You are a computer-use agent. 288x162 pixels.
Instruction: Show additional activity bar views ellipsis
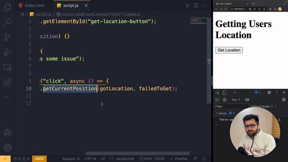point(7,97)
